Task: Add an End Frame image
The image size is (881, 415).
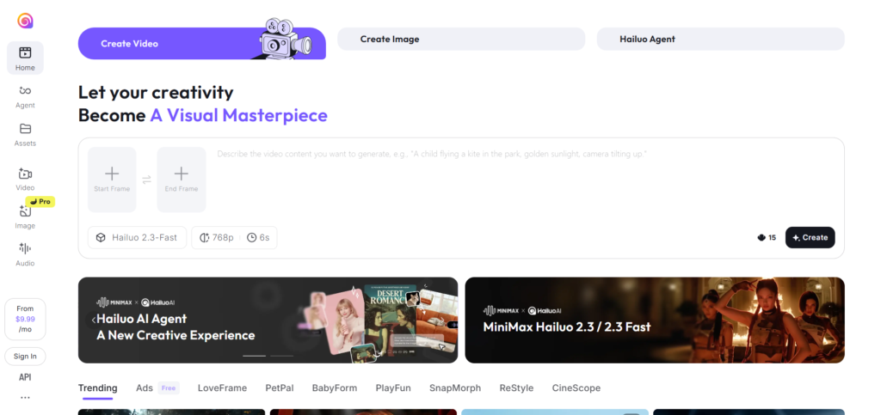Action: click(182, 180)
